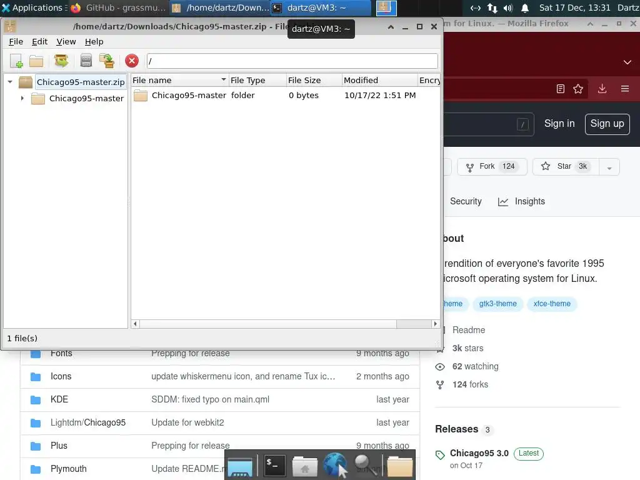Open the Applications menu in the panel
This screenshot has height=480, width=640.
tap(34, 7)
